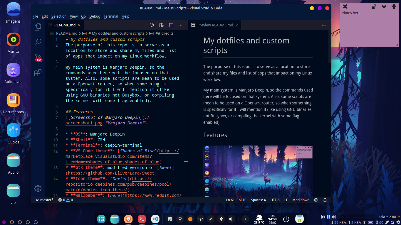The width and height of the screenshot is (401, 225).
Task: Open the Extensions view in the activity bar
Action: [38, 73]
